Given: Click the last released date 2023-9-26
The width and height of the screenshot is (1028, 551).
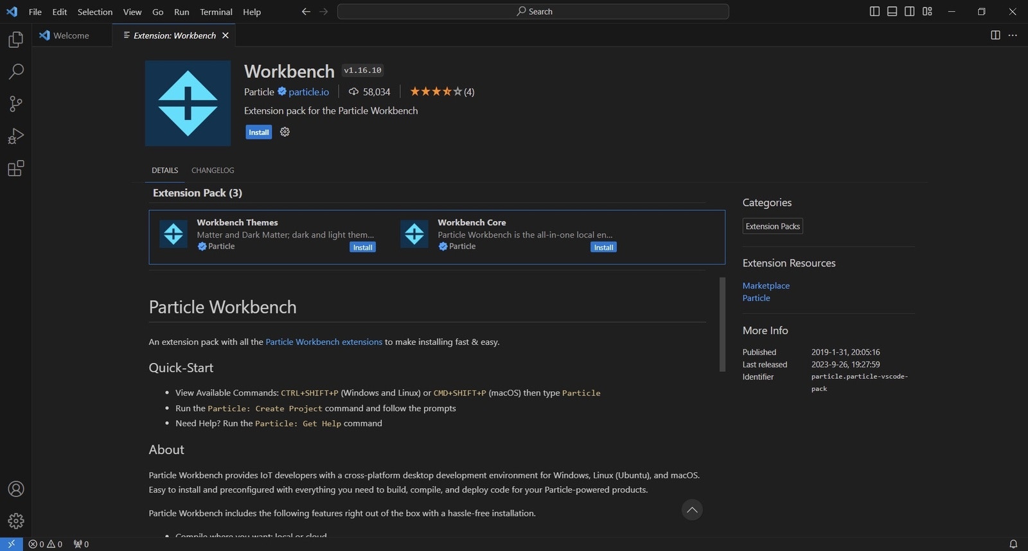Looking at the screenshot, I should (846, 364).
